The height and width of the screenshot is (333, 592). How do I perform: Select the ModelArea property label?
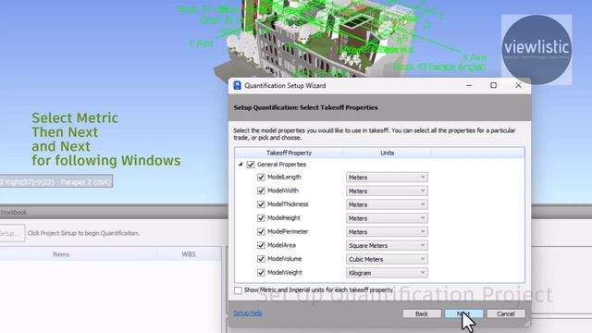click(x=281, y=245)
